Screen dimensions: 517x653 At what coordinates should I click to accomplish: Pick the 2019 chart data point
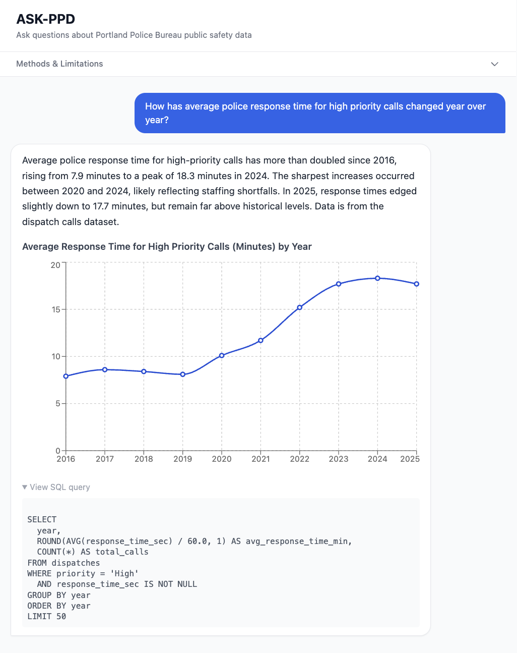click(x=183, y=374)
